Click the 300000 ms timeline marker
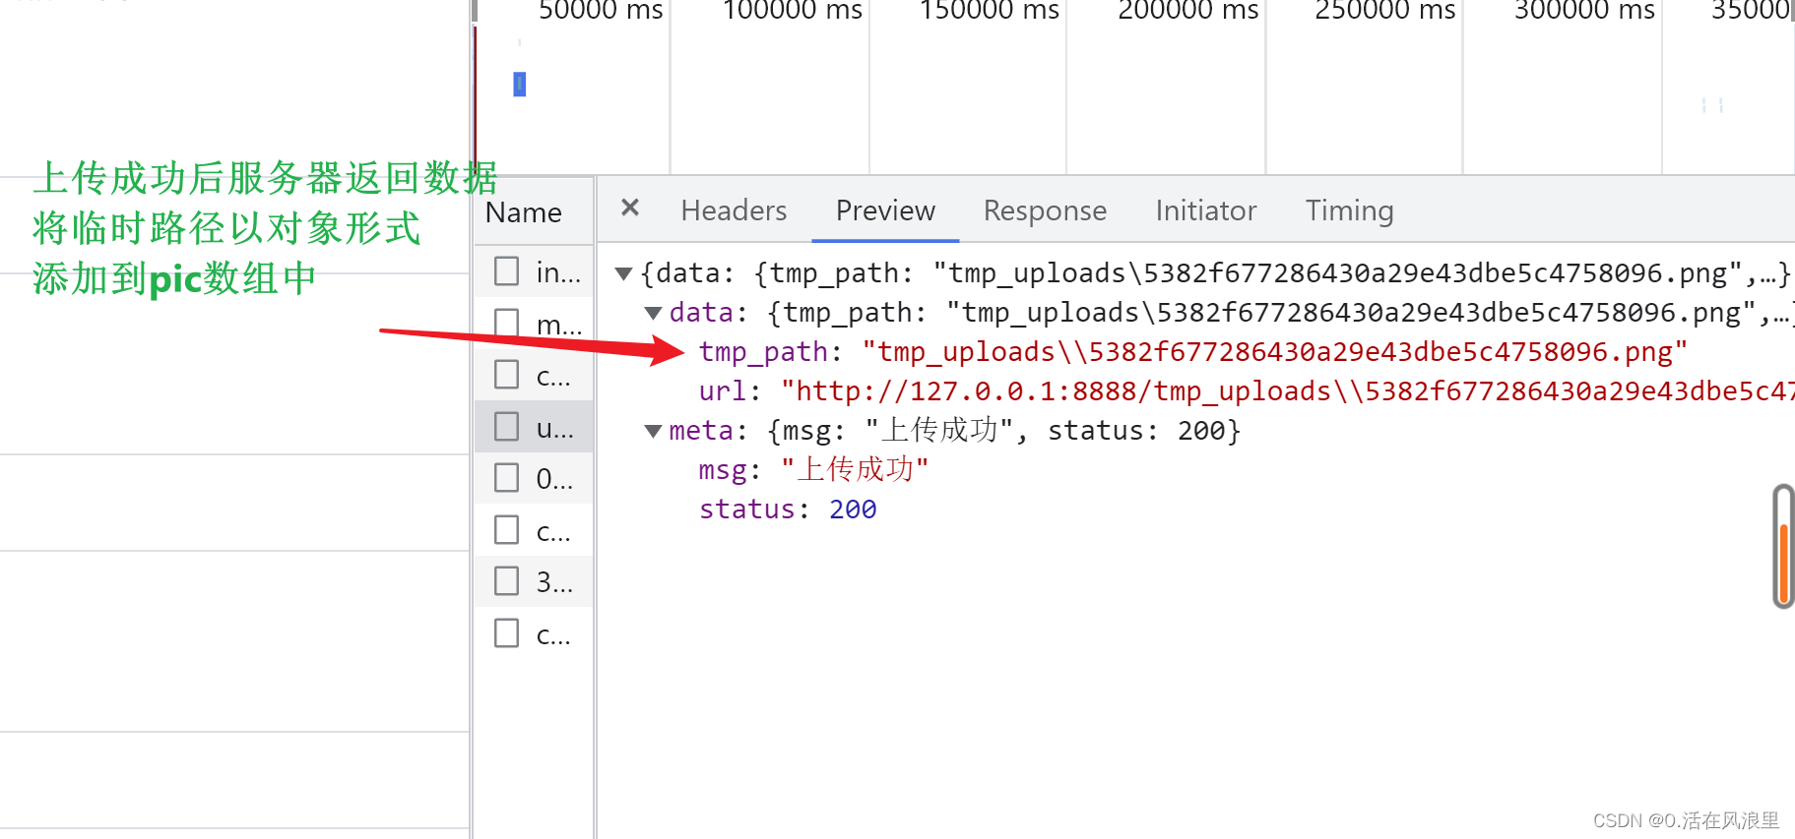 (1584, 11)
